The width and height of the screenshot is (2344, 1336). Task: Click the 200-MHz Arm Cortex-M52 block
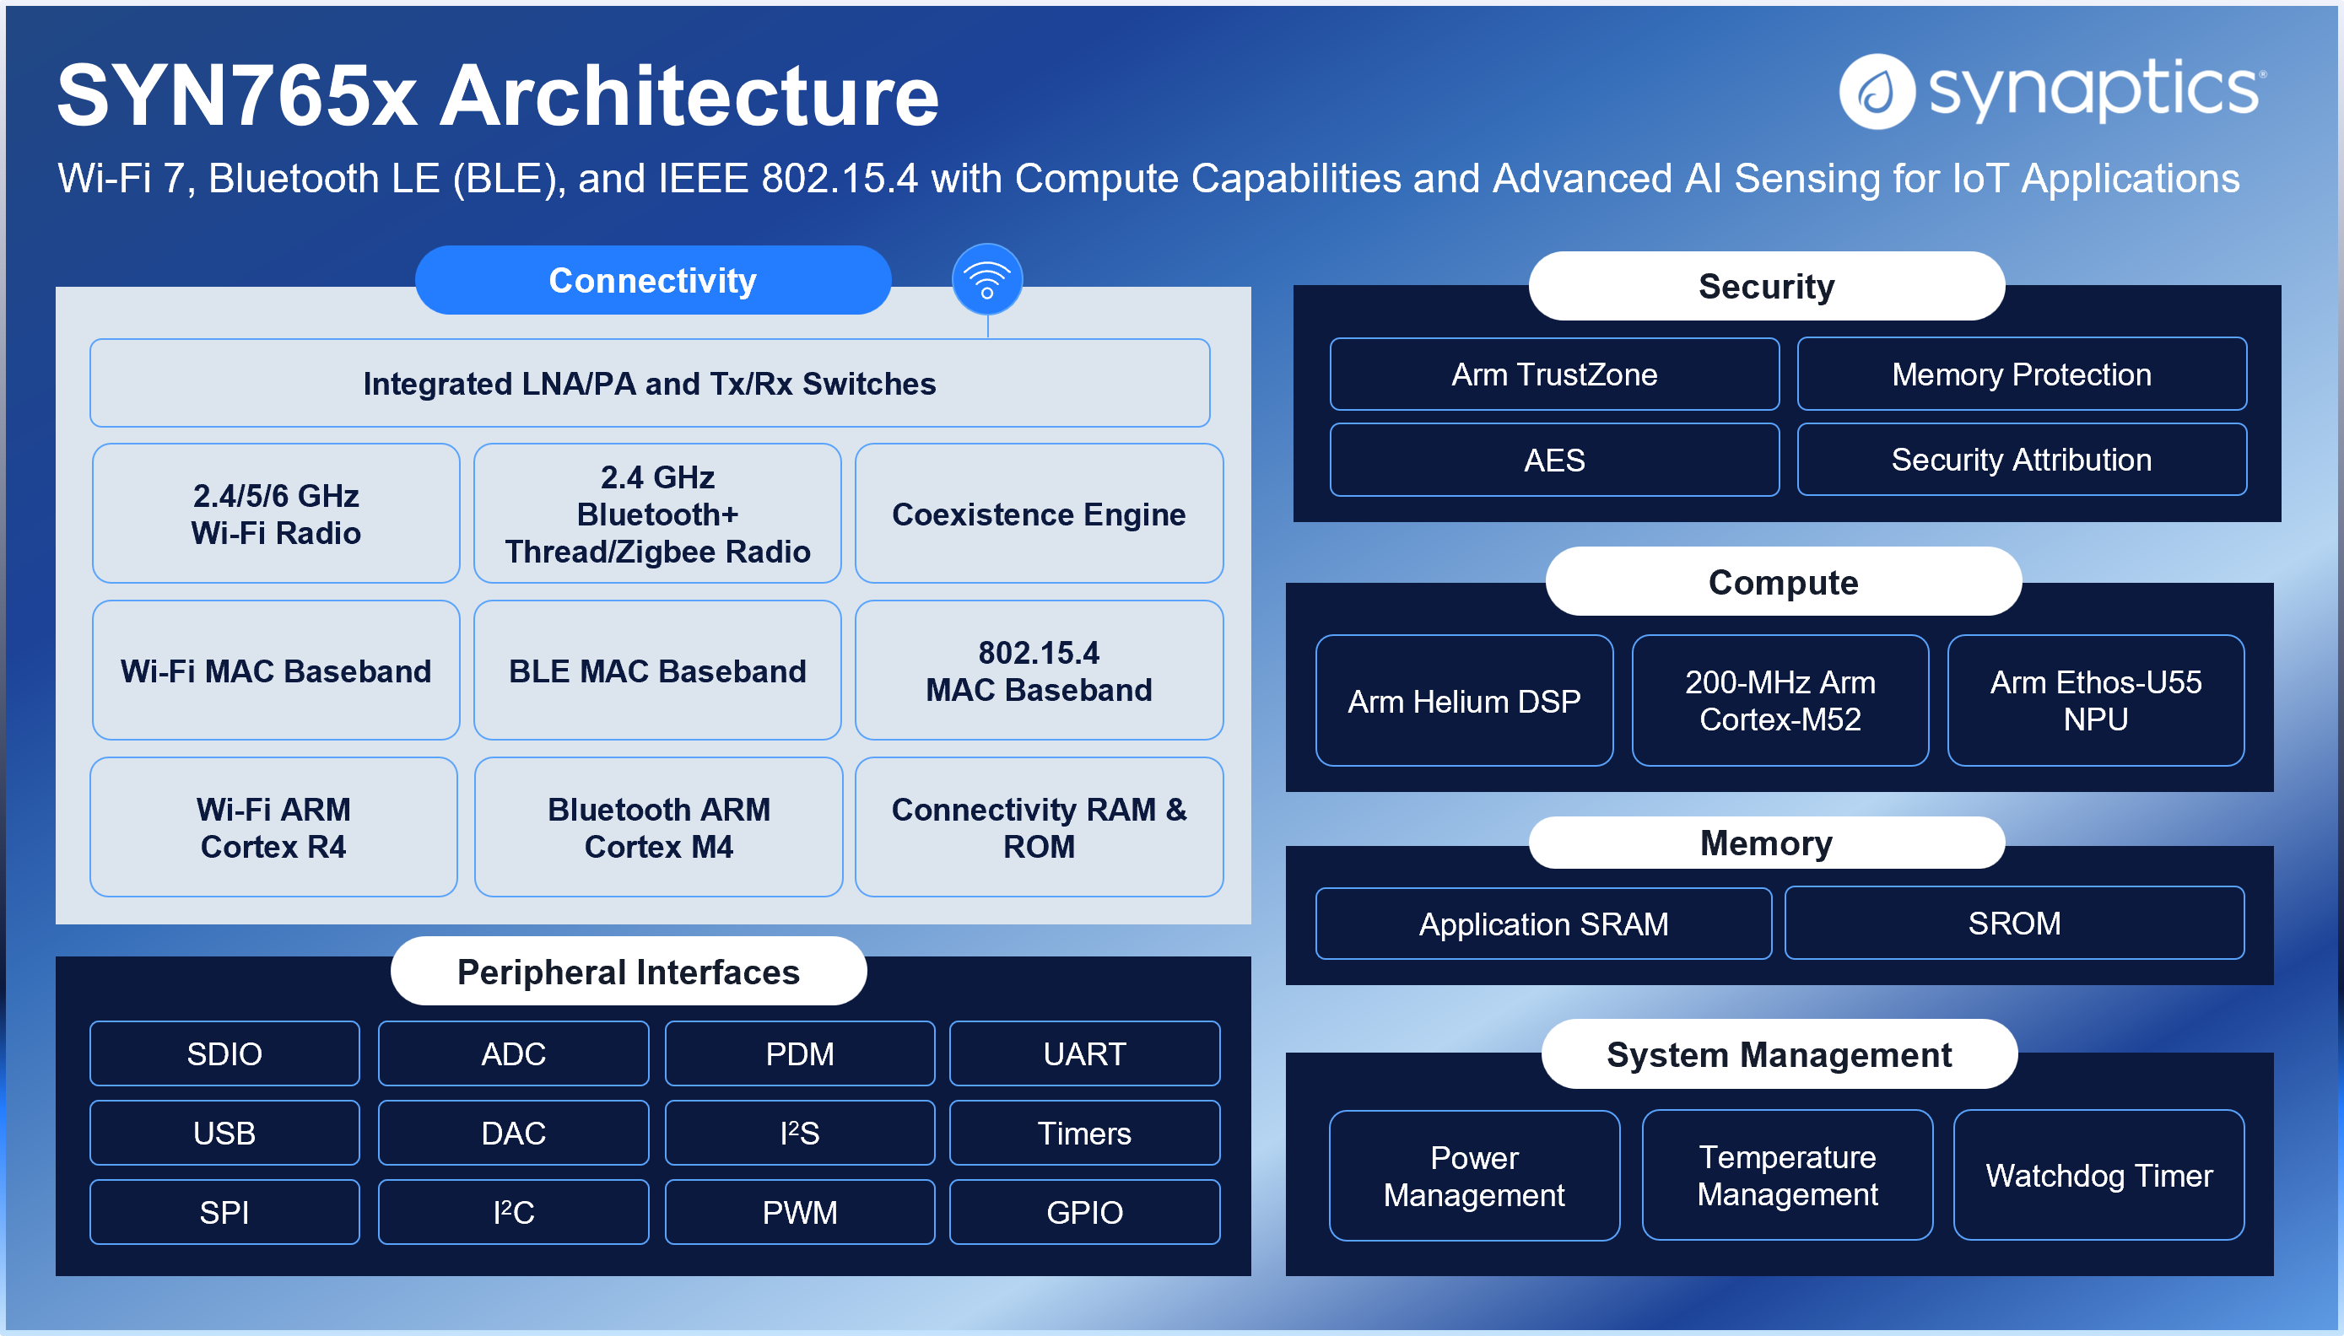click(x=1780, y=701)
